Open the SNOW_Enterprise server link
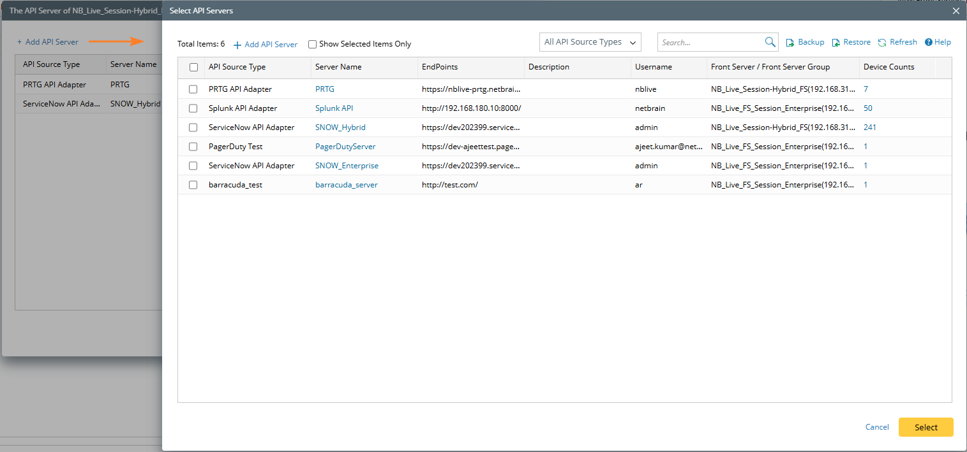Viewport: 967px width, 452px height. click(347, 166)
